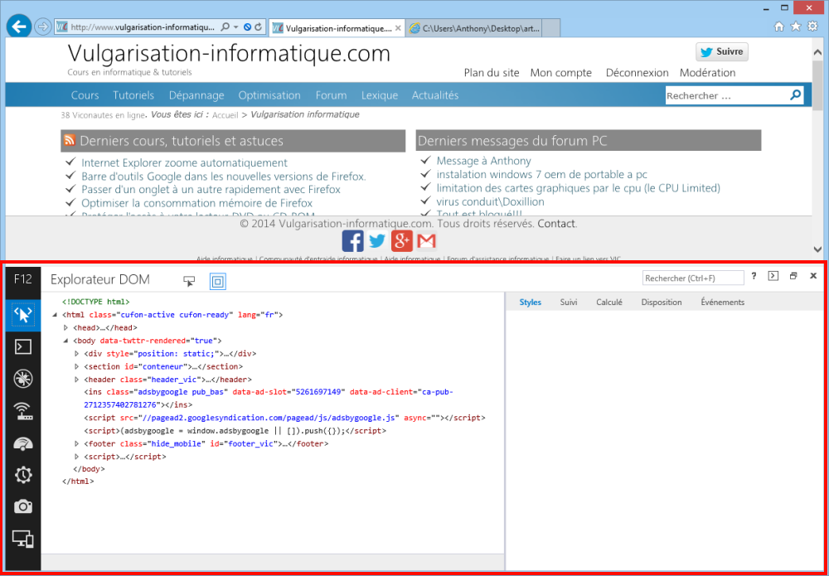The height and width of the screenshot is (576, 829).
Task: Unpin the developer tools panel
Action: [x=793, y=276]
